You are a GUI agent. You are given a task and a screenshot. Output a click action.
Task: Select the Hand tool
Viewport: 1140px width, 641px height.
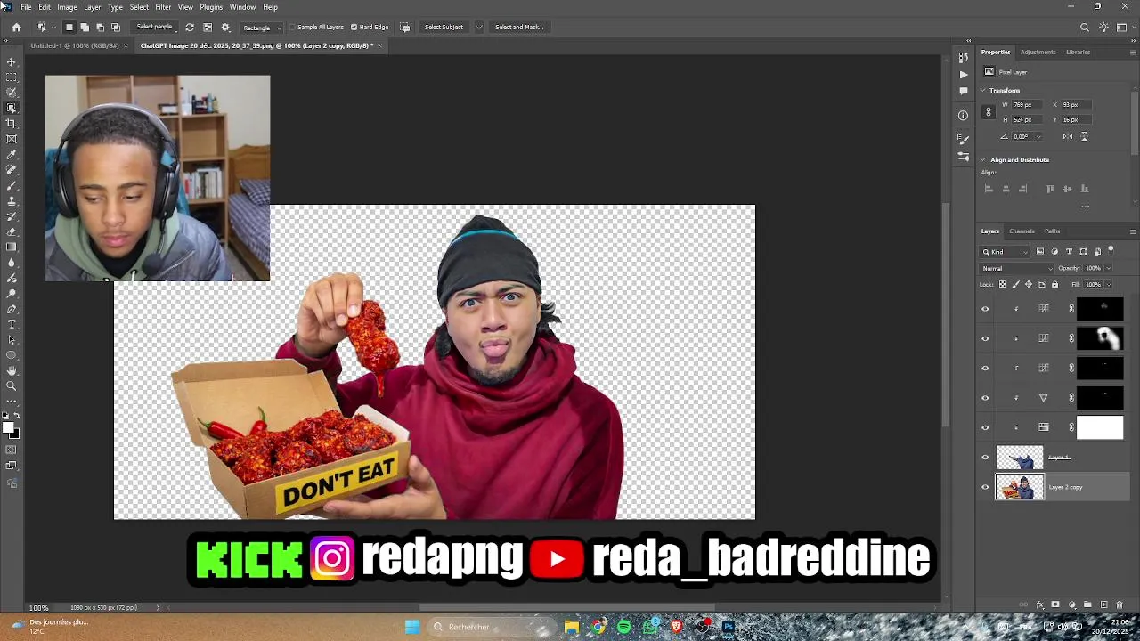pyautogui.click(x=12, y=370)
